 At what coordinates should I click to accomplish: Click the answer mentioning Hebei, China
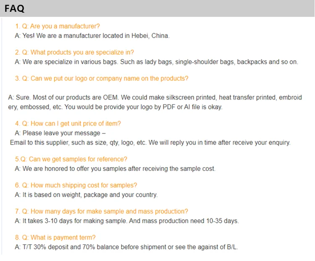point(92,36)
